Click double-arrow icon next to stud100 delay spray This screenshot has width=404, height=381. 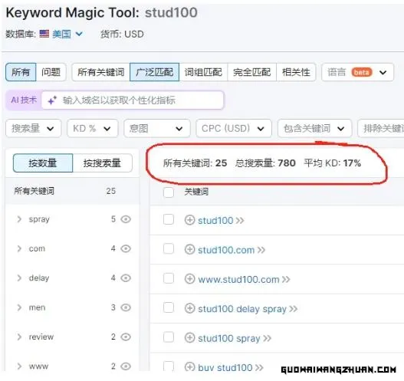[293, 309]
